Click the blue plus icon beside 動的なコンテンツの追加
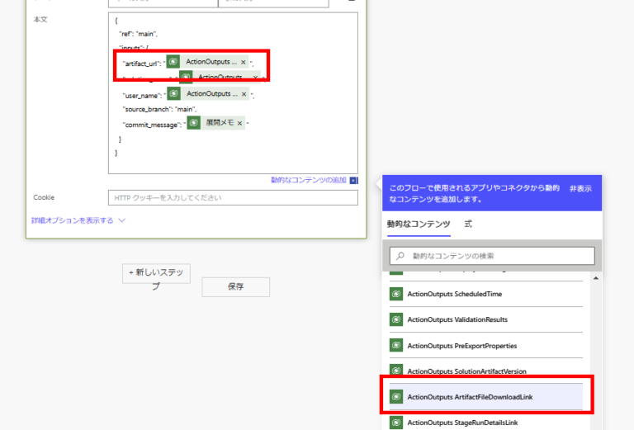 353,180
